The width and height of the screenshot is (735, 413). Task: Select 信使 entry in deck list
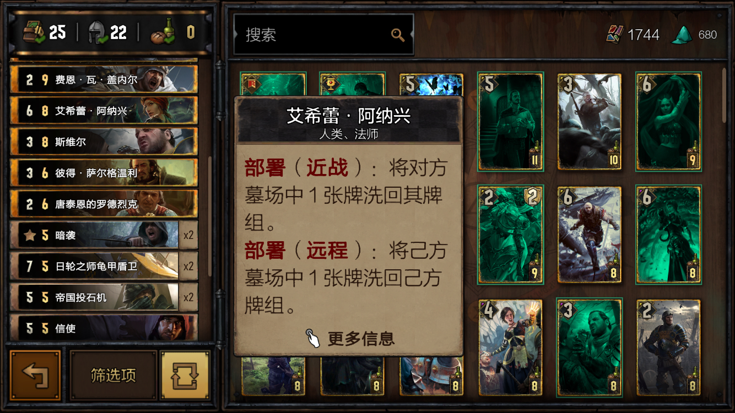tap(104, 328)
